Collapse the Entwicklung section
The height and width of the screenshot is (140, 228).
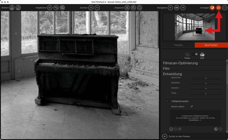172,74
